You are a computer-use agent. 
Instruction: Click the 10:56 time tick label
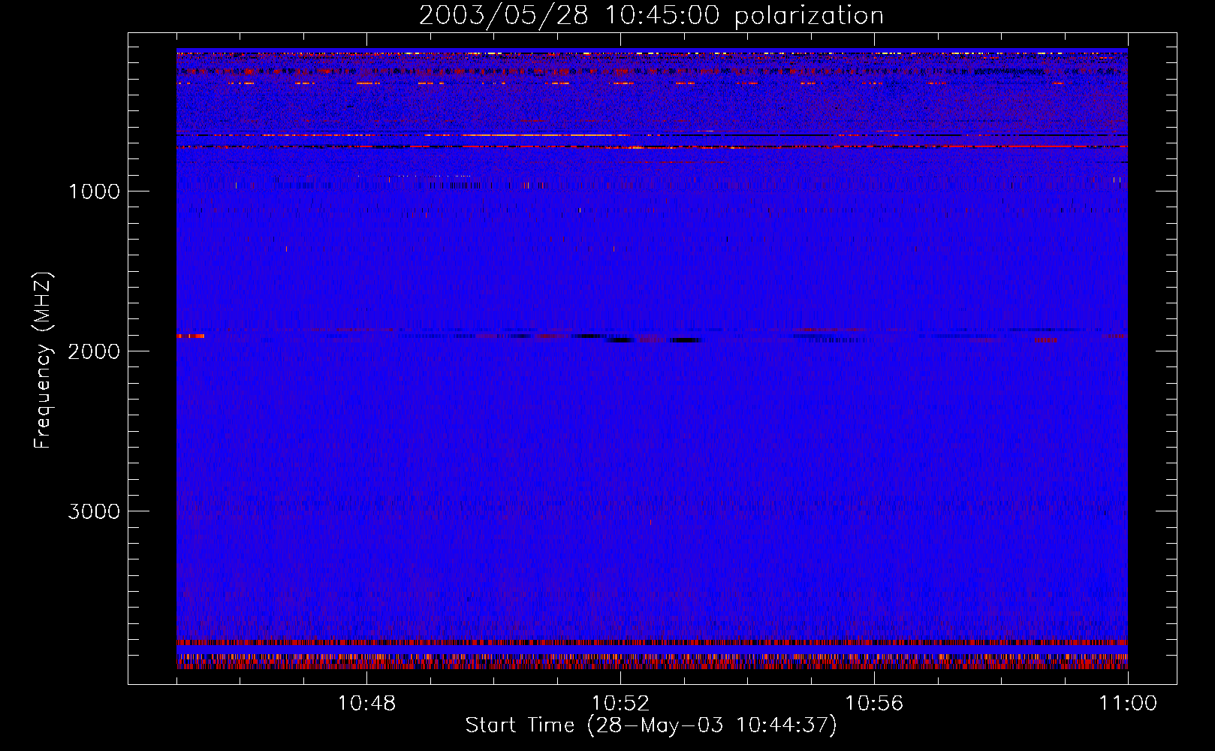(874, 704)
